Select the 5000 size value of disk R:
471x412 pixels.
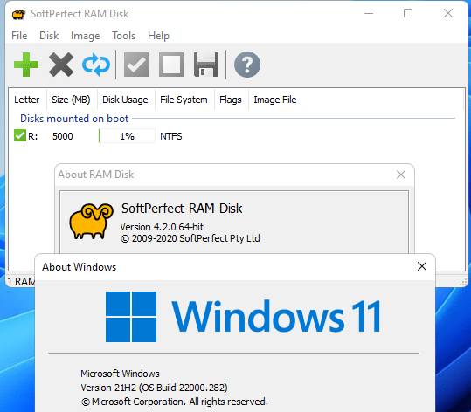pyautogui.click(x=63, y=136)
